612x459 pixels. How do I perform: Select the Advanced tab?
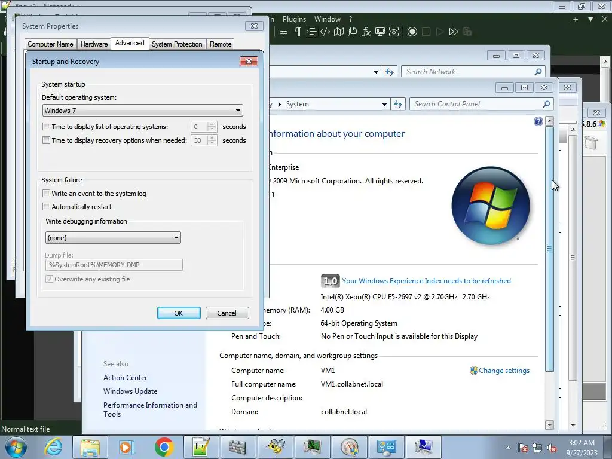130,43
